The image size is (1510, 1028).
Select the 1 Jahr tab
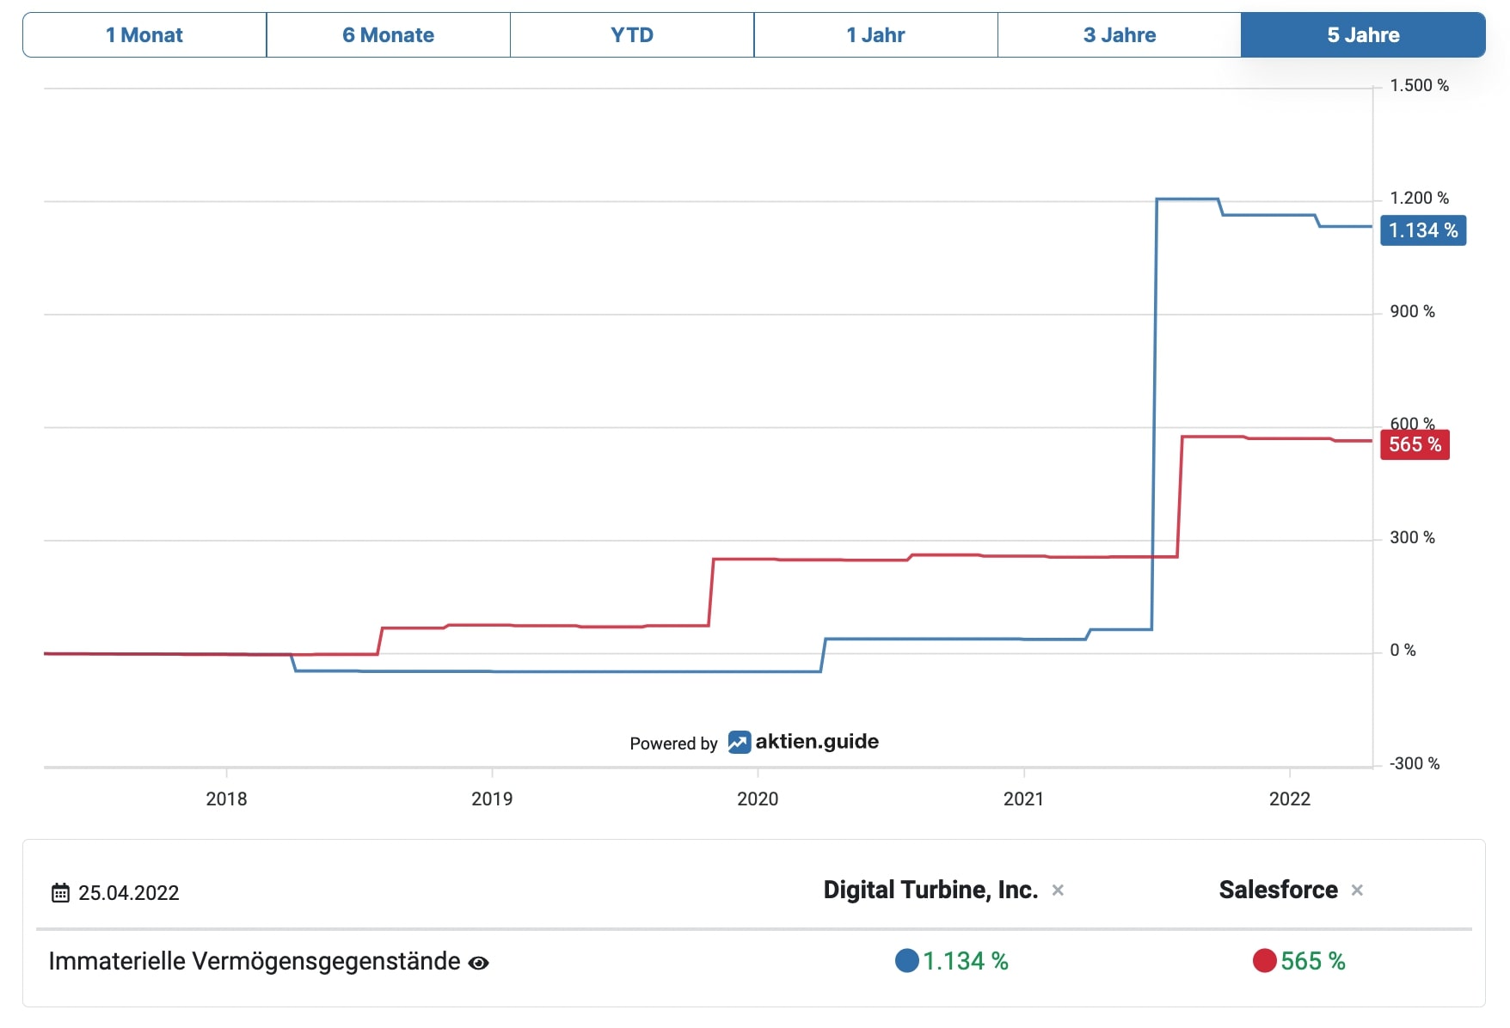pos(875,35)
